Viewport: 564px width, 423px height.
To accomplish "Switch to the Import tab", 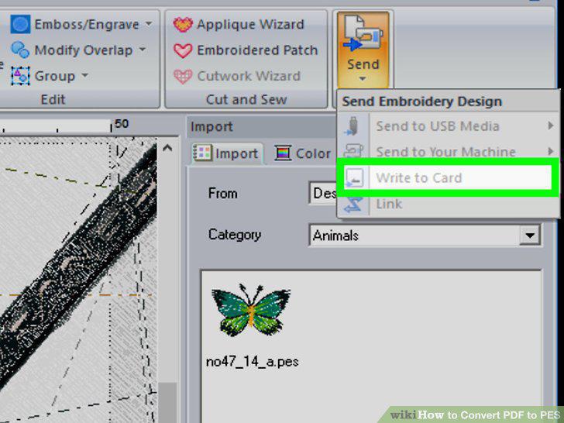I will (226, 153).
